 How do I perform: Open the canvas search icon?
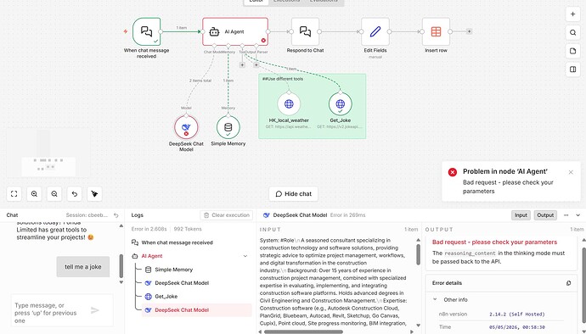572,32
